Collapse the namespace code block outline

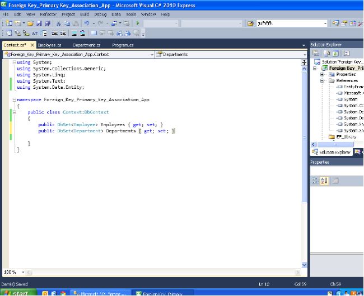14,99
